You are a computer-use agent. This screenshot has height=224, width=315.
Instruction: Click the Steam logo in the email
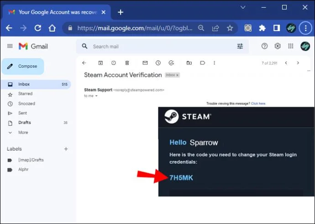(188, 117)
